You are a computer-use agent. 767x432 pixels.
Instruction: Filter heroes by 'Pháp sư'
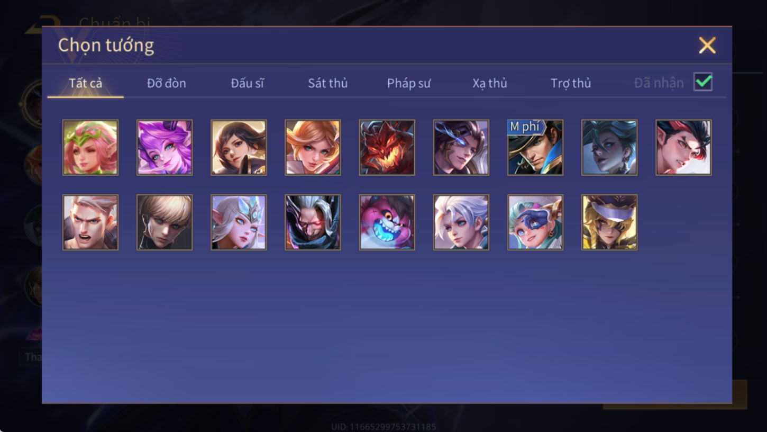pyautogui.click(x=409, y=83)
